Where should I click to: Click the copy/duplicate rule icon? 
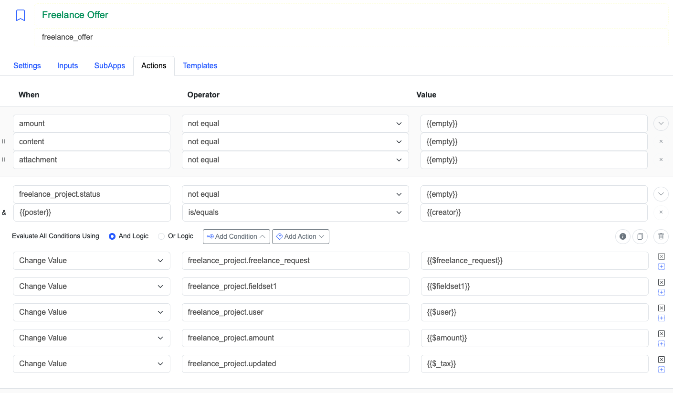click(x=640, y=236)
